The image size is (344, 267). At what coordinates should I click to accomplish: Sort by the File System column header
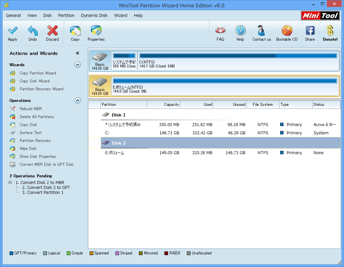point(263,105)
